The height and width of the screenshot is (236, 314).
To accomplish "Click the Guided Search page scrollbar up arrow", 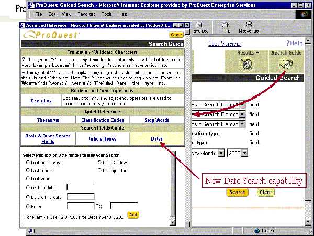I will click(x=308, y=40).
